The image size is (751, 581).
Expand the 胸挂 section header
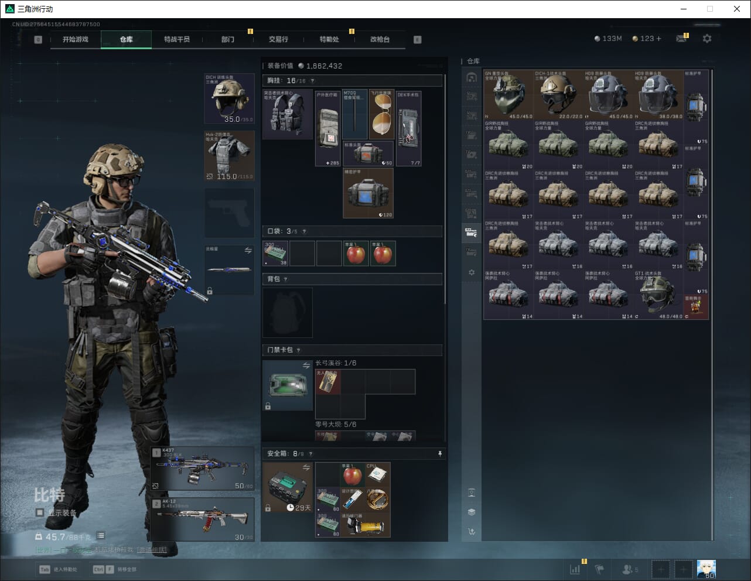[x=351, y=81]
